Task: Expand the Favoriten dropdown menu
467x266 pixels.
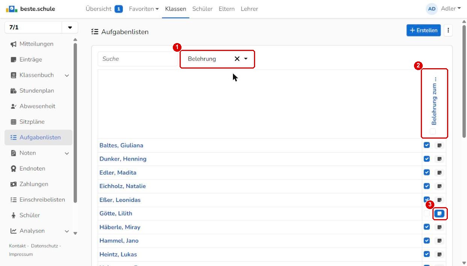Action: click(x=144, y=9)
